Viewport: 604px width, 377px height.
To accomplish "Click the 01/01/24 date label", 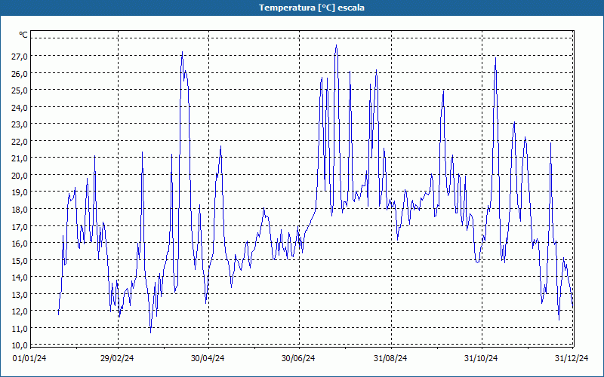I will coord(29,359).
